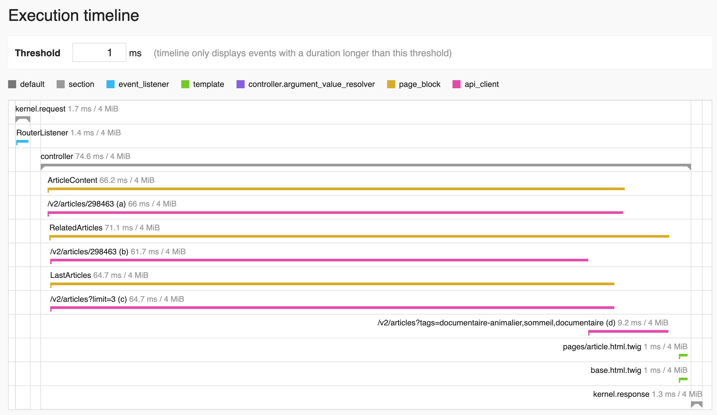Image resolution: width=717 pixels, height=415 pixels.
Task: Select the kernel.response gray marker
Action: (x=696, y=404)
